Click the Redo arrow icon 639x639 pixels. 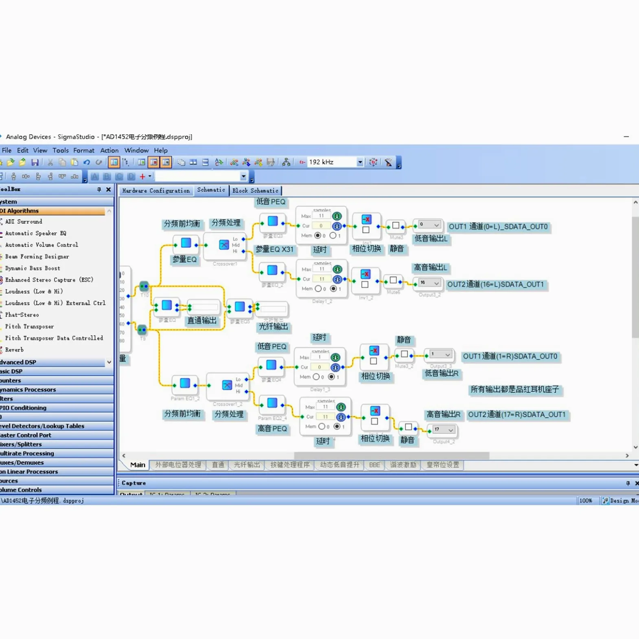coord(98,162)
